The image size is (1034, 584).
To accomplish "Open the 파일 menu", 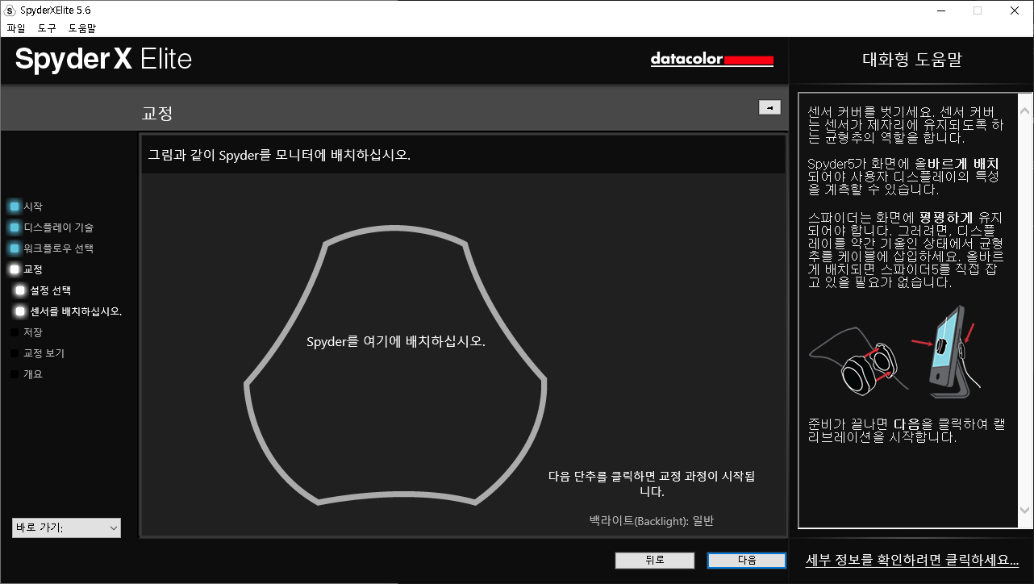I will coord(16,28).
